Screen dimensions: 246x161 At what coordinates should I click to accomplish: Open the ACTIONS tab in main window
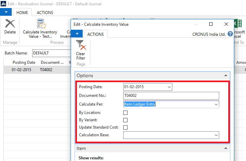pyautogui.click(x=45, y=12)
